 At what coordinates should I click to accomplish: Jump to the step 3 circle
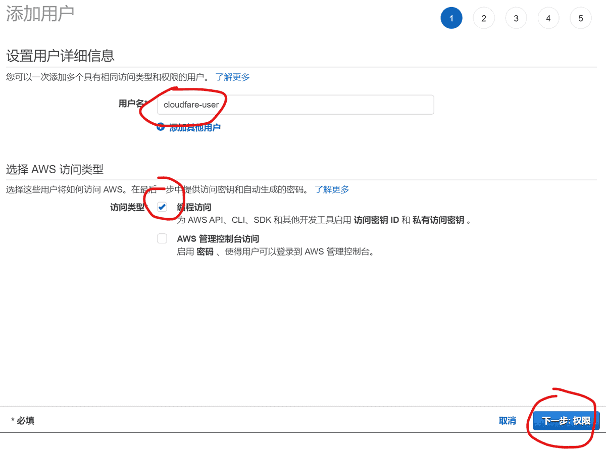click(516, 18)
